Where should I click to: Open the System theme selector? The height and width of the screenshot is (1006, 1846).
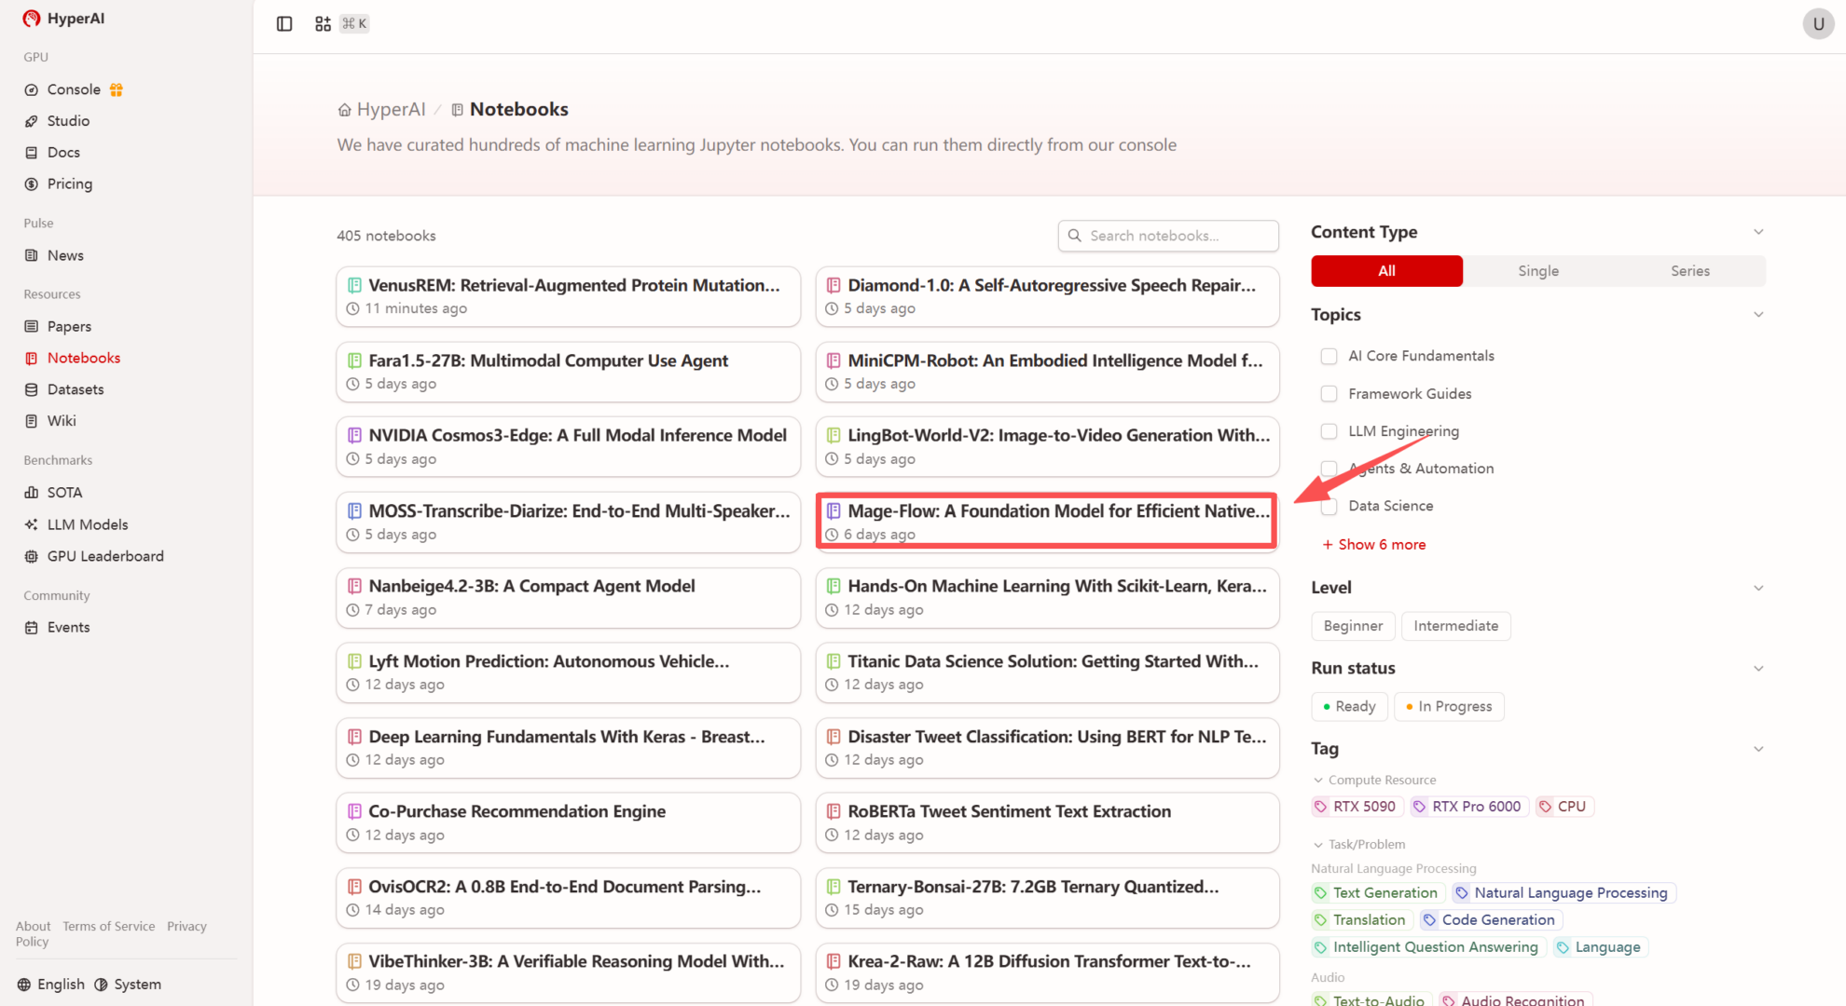point(128,985)
